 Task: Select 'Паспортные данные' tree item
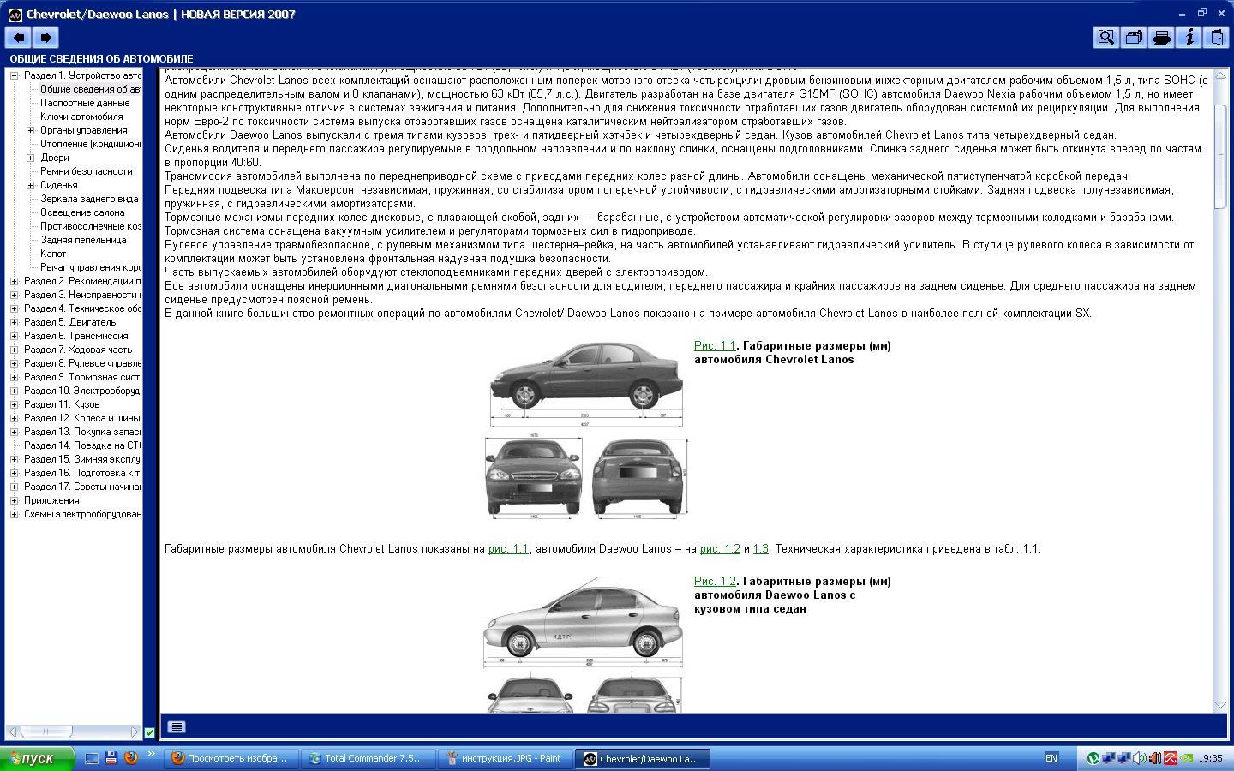coord(85,103)
